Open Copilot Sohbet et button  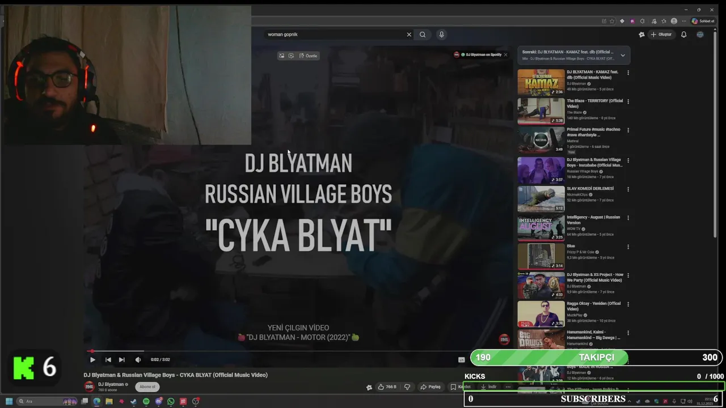click(x=703, y=21)
